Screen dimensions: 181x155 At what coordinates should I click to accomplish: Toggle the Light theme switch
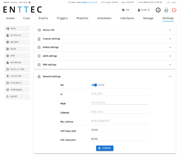click(x=167, y=2)
